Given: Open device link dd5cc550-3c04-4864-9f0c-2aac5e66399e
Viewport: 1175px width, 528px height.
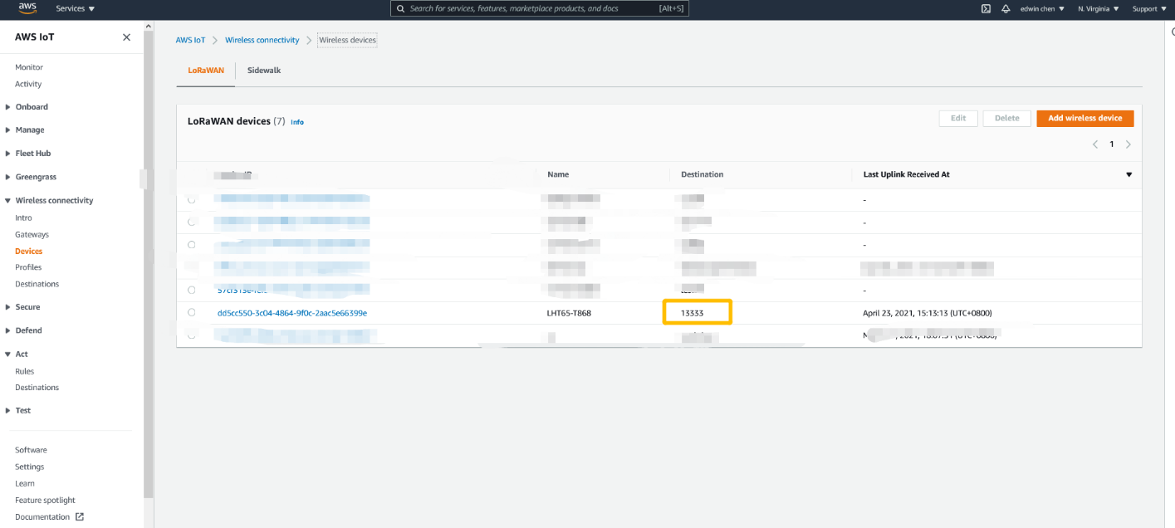Looking at the screenshot, I should (x=291, y=313).
